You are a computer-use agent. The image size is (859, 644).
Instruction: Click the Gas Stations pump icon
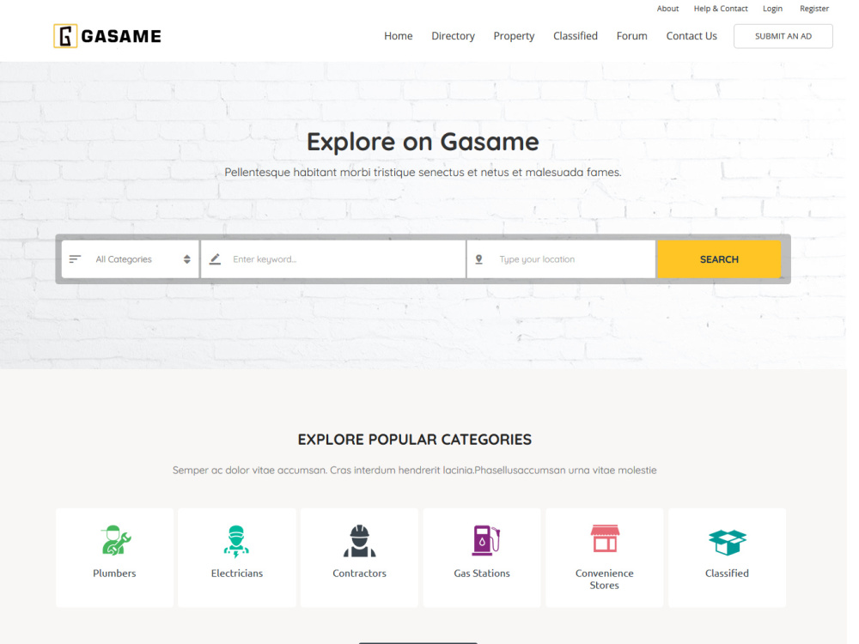pos(486,540)
